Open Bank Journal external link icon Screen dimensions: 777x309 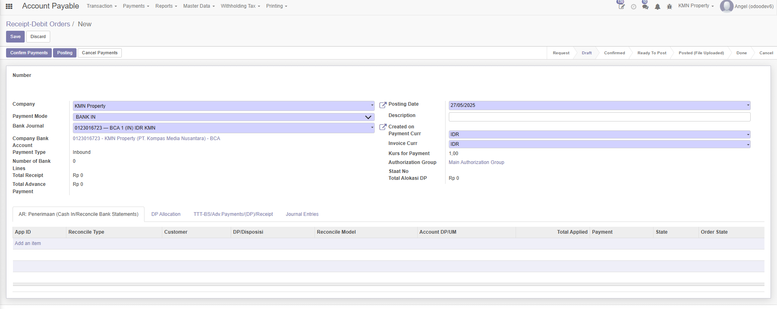tap(383, 127)
